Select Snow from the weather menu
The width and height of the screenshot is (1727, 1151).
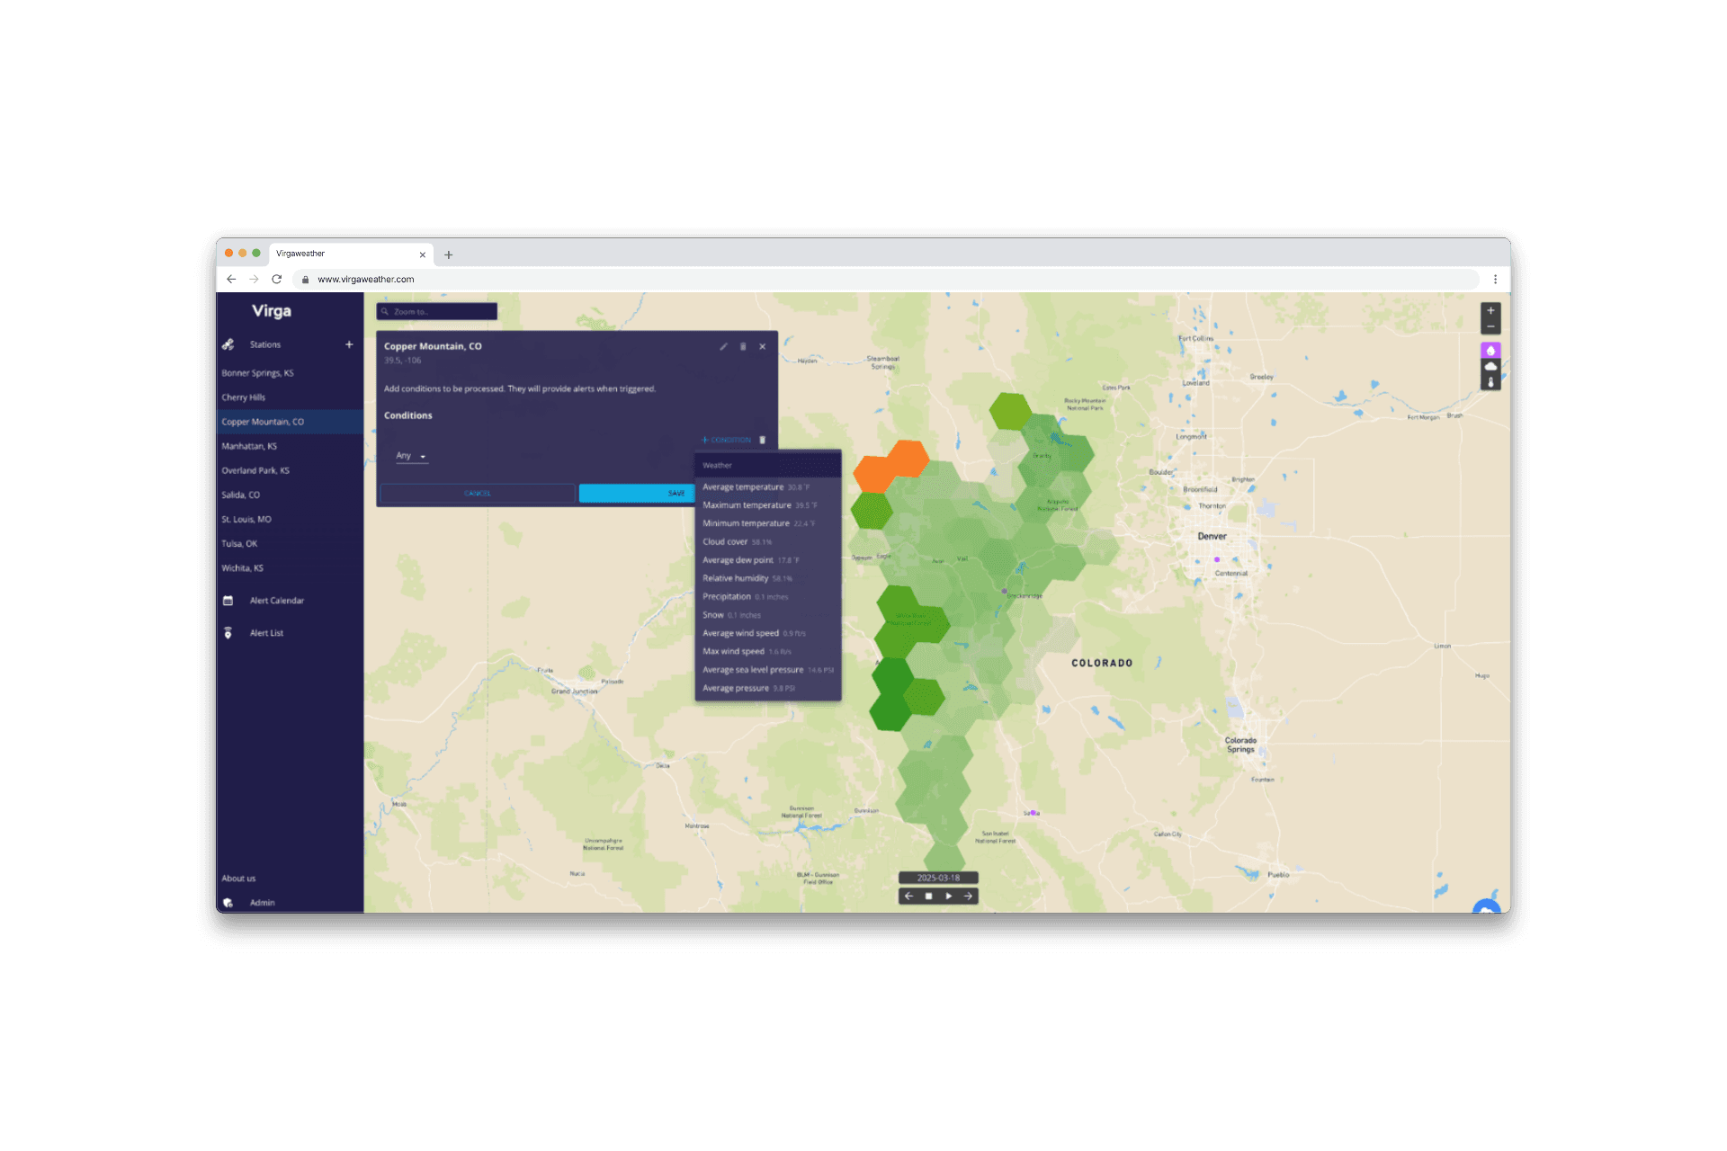[x=713, y=615]
